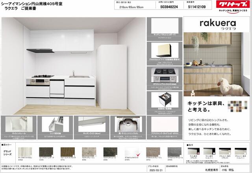Click the 札幌営業所 office name
252x173 pixels.
212,170
